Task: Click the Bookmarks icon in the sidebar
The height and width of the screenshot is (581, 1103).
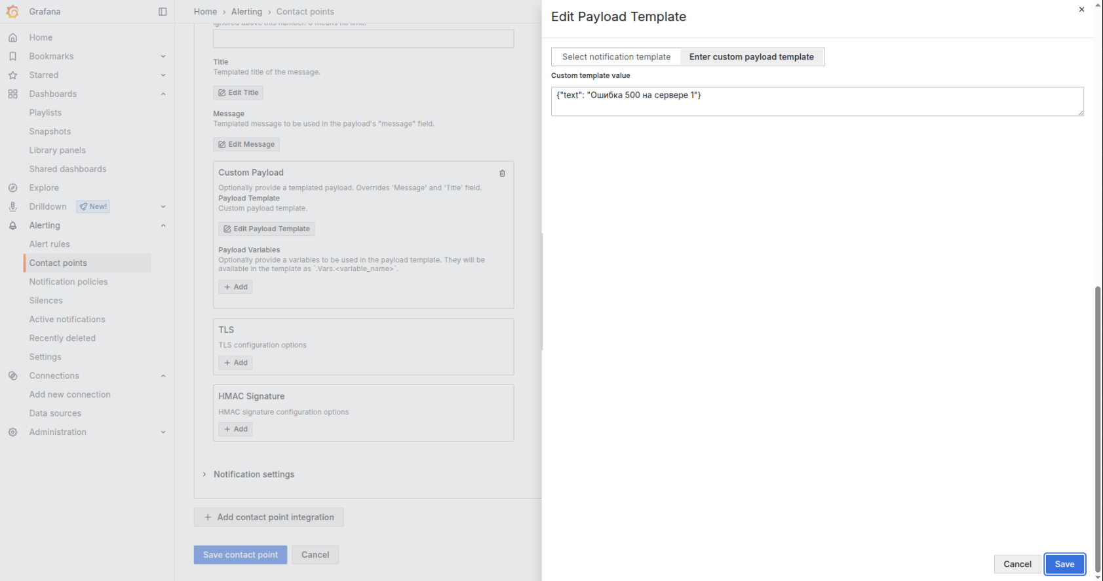Action: point(12,56)
